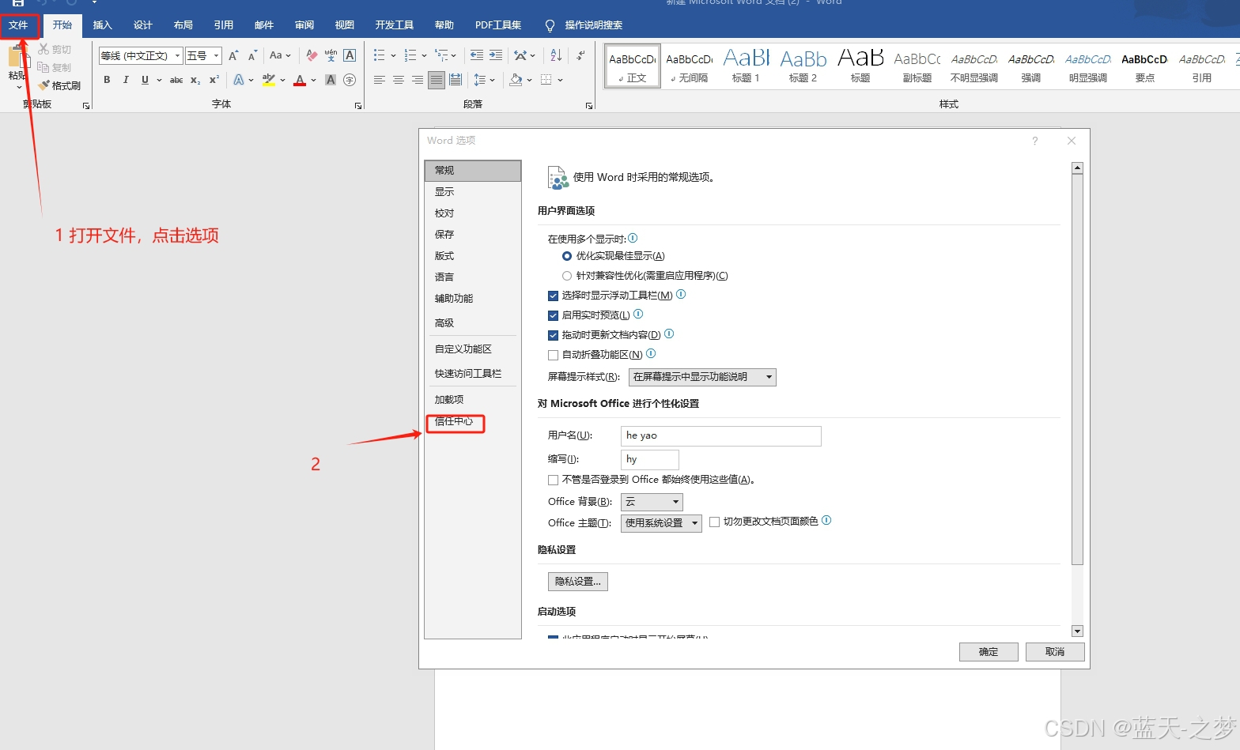Click the 用户名 input field
Screen dimensions: 1240x750
pyautogui.click(x=721, y=436)
